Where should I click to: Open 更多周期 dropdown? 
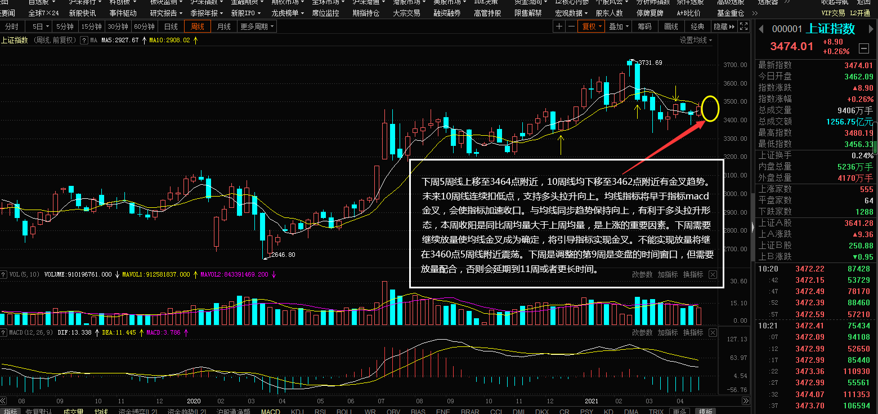[x=257, y=26]
